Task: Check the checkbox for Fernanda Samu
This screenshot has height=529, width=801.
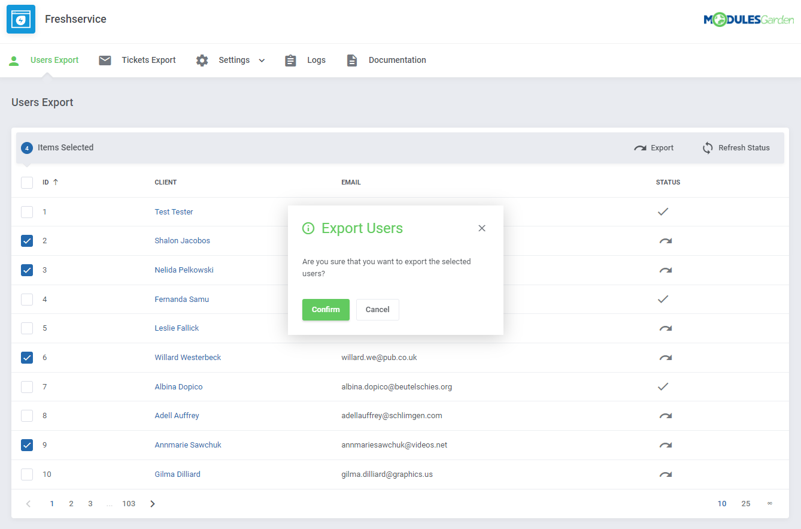Action: pos(27,299)
